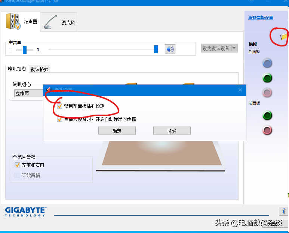Switch to the 扬声器 speakers tab
Image resolution: width=289 pixels, height=233 pixels.
[21, 22]
